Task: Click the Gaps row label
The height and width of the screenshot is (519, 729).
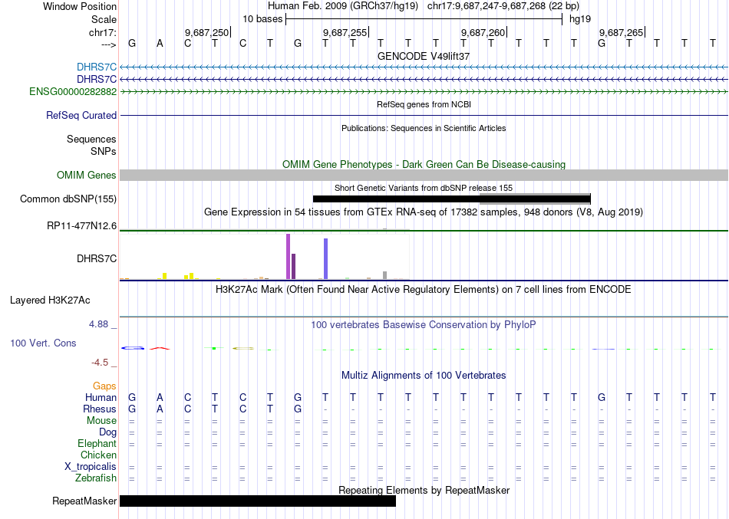Action: 104,386
